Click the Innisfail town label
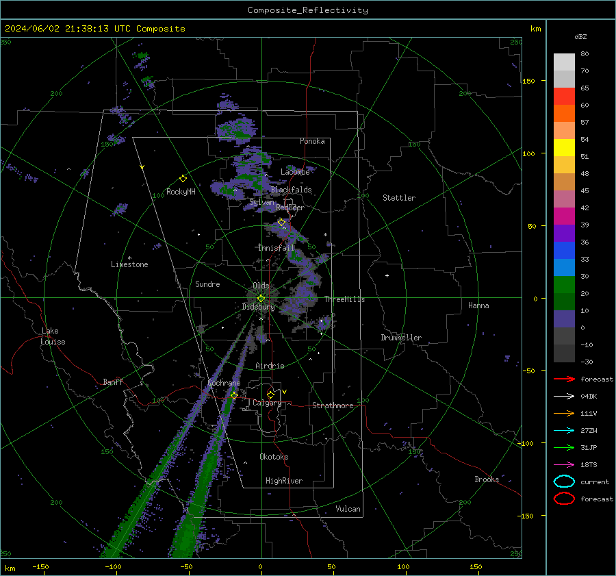The width and height of the screenshot is (616, 576). (277, 248)
